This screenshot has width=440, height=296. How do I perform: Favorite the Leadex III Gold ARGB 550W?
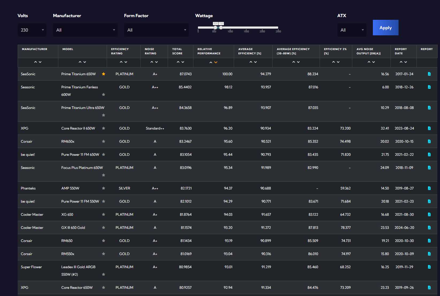(104, 274)
